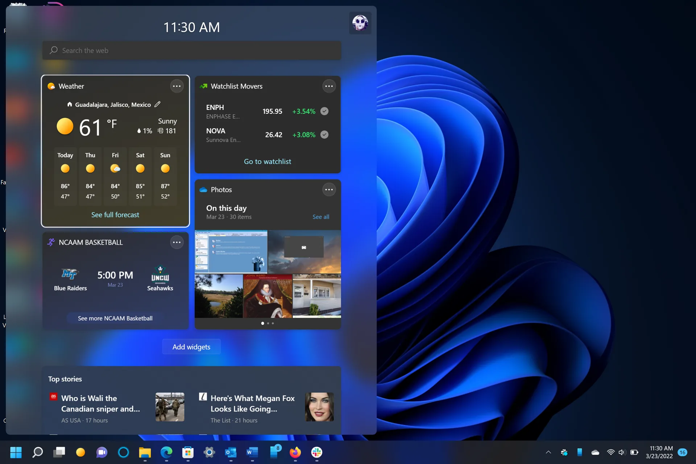
Task: Toggle the checkmark next to ENPH stock
Action: (x=324, y=111)
